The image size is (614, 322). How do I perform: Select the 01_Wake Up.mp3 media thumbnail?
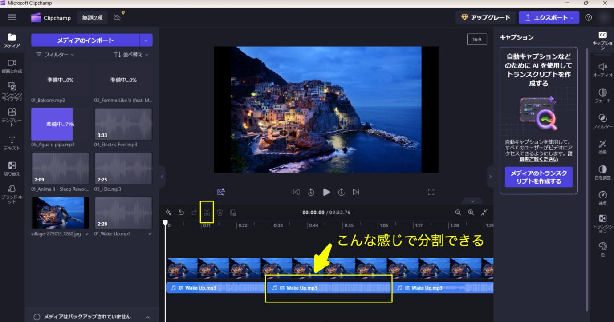pos(123,213)
